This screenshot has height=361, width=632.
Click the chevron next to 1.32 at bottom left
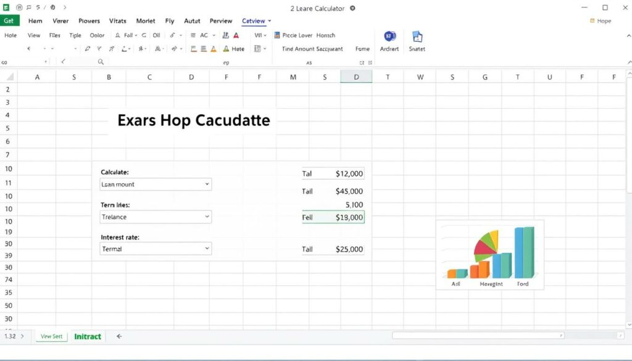pyautogui.click(x=22, y=336)
